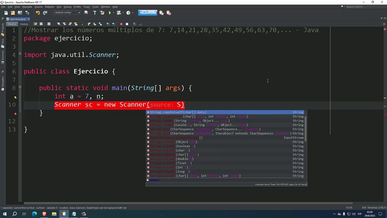Click Shift Line Left icon
The width and height of the screenshot is (387, 218).
[108, 24]
